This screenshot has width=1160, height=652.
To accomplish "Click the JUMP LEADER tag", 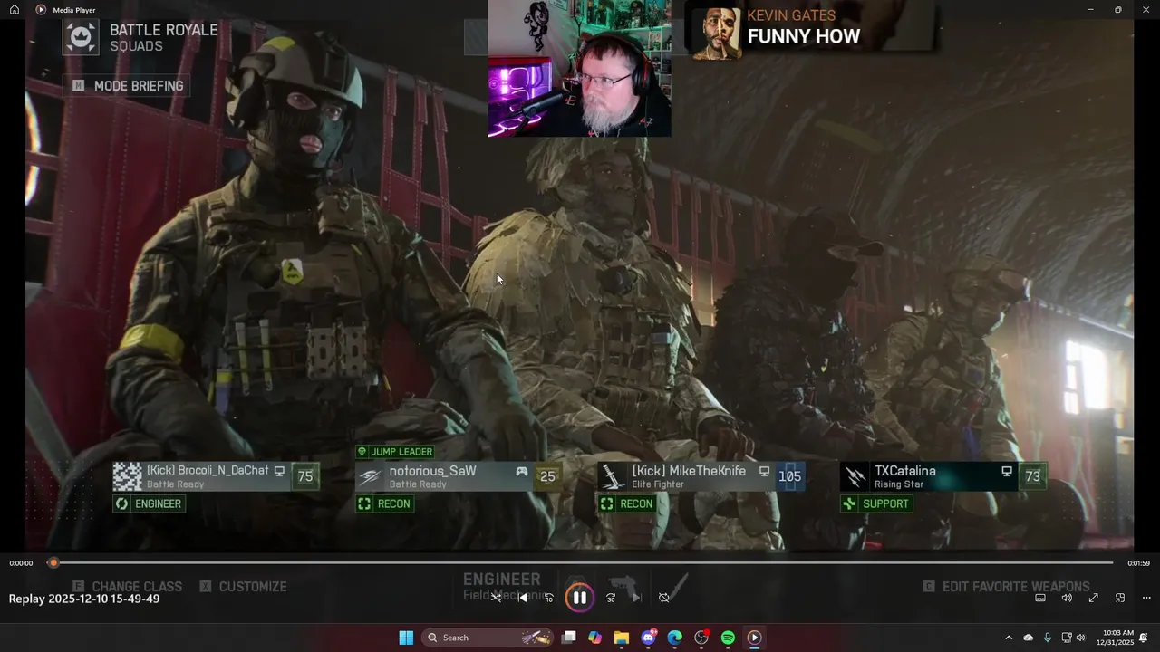I will click(395, 452).
